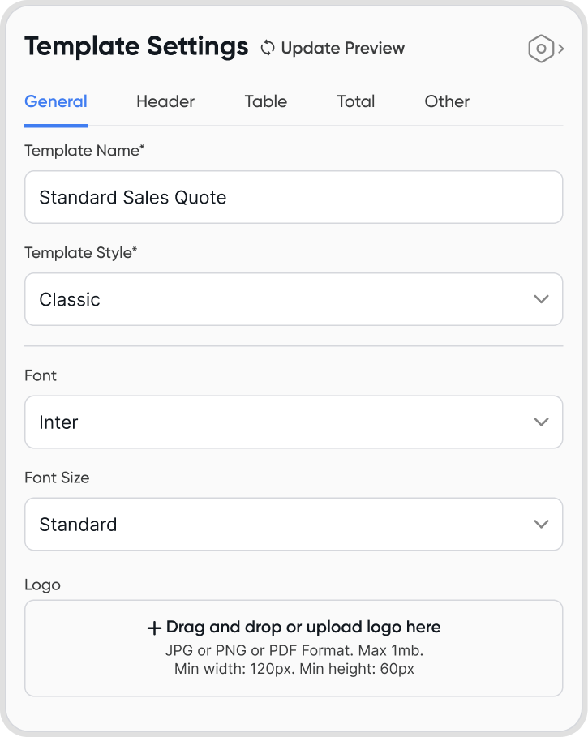Click the plus icon in the logo upload area
Image resolution: width=588 pixels, height=737 pixels.
(154, 628)
